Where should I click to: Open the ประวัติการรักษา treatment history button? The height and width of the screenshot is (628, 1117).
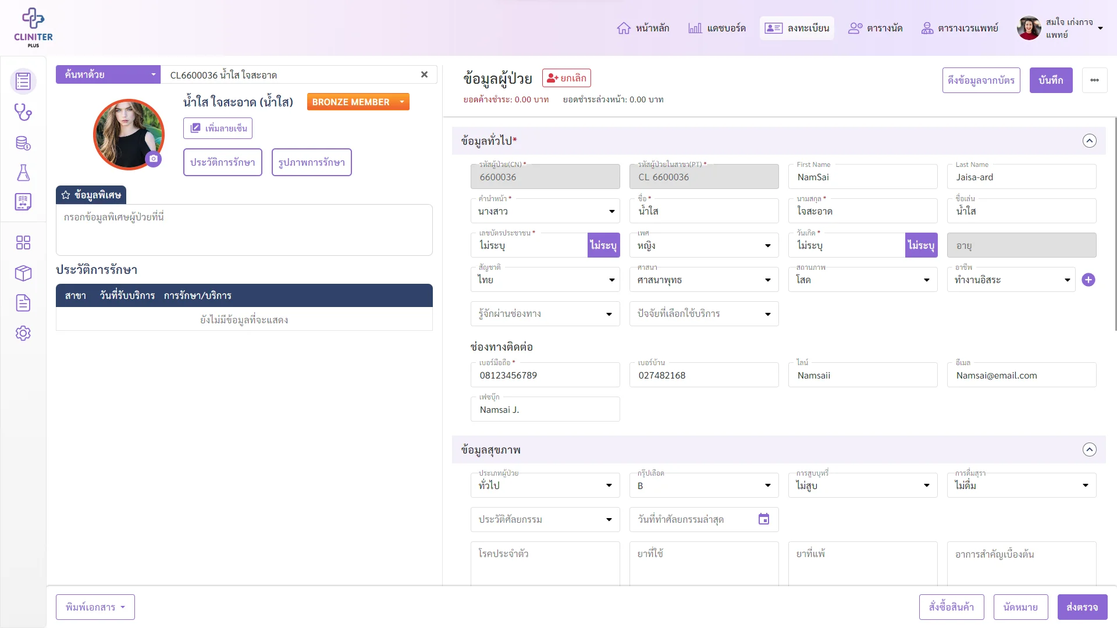click(223, 162)
